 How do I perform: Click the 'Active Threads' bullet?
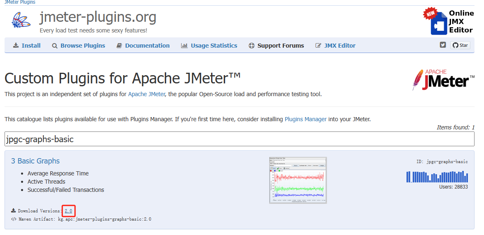(x=46, y=182)
